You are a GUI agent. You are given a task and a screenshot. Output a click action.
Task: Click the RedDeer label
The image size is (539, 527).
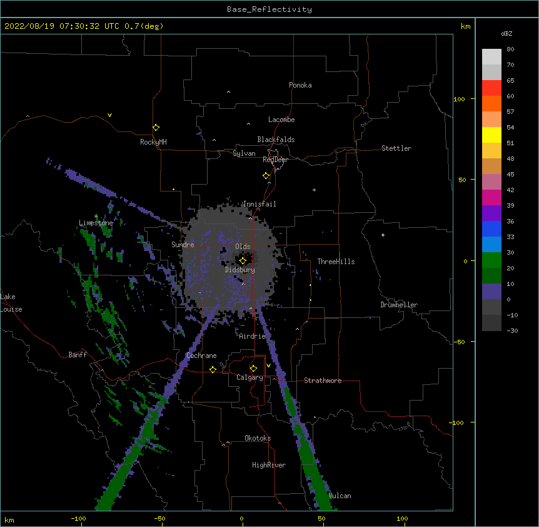point(275,160)
